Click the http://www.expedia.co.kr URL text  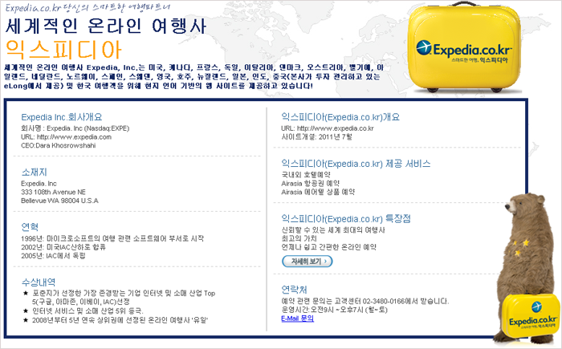coord(336,128)
